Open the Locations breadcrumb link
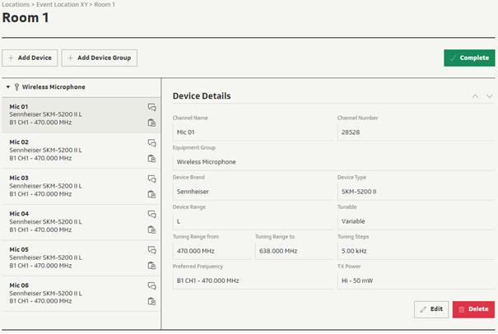Viewport: 498px width, 334px height. point(16,5)
